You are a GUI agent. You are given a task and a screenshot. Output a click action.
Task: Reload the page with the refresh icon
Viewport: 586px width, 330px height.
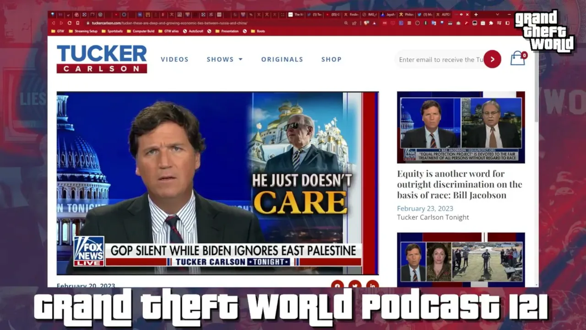pos(70,23)
